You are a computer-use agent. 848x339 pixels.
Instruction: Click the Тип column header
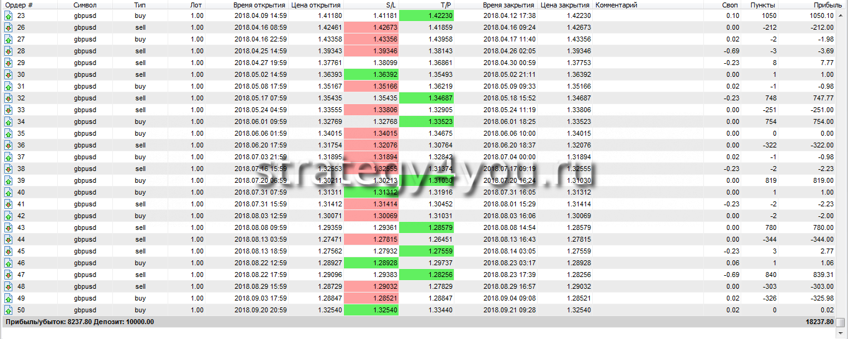coord(140,5)
